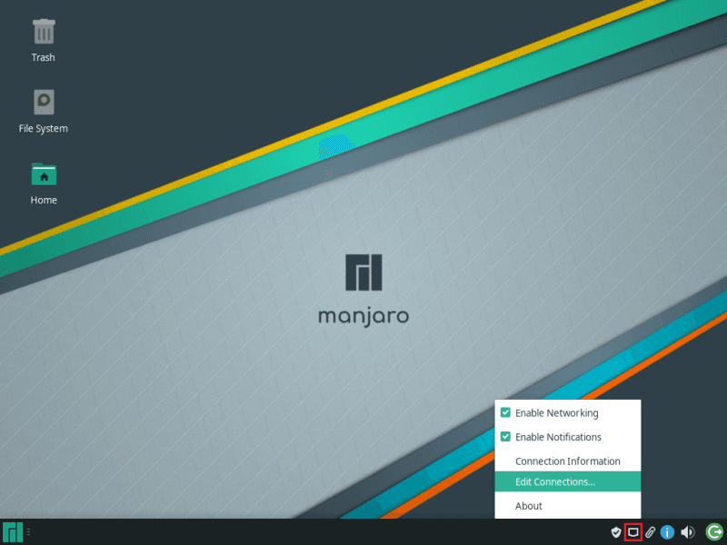Viewport: 727px width, 545px height.
Task: Open the paperclip clipboard tray icon
Action: [650, 532]
